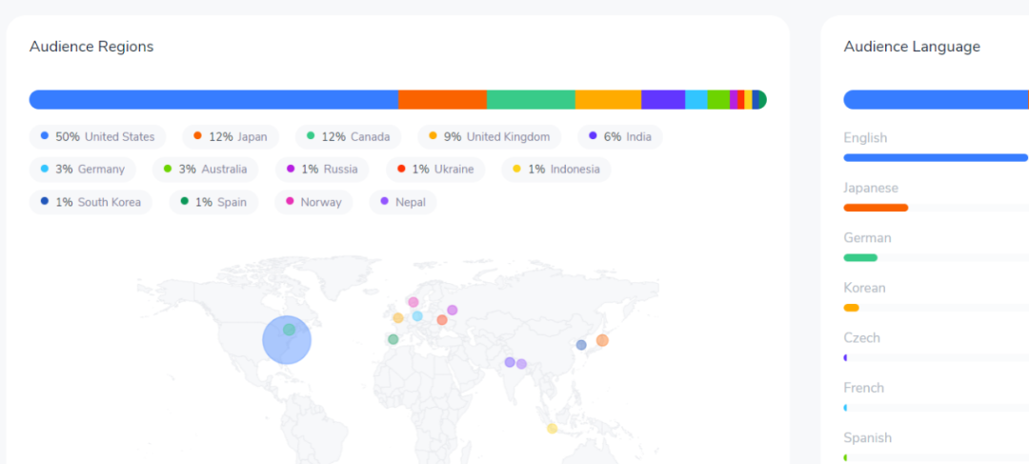Click the magenta dot beside Russia
The height and width of the screenshot is (464, 1029).
(290, 169)
